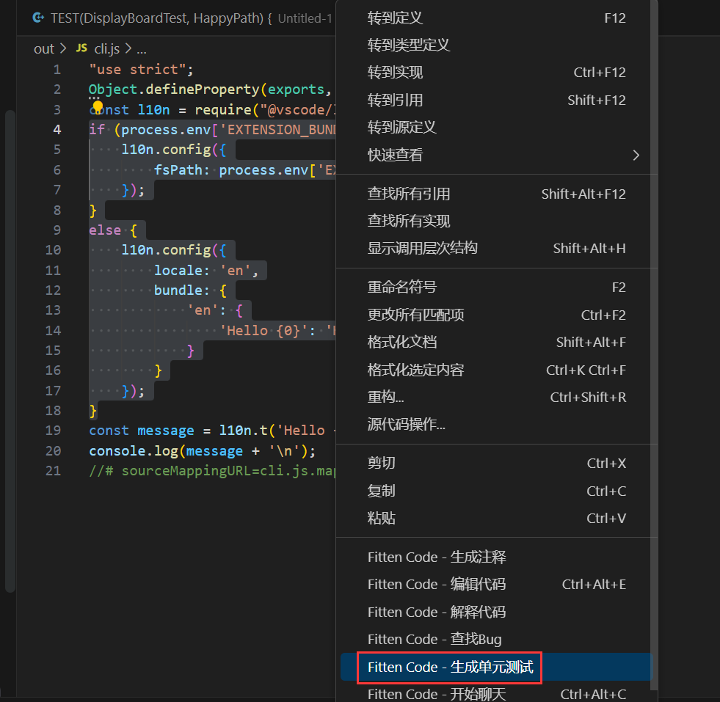Viewport: 720px width, 702px height.
Task: Click 重命名符号 to rename the symbol
Action: (401, 287)
